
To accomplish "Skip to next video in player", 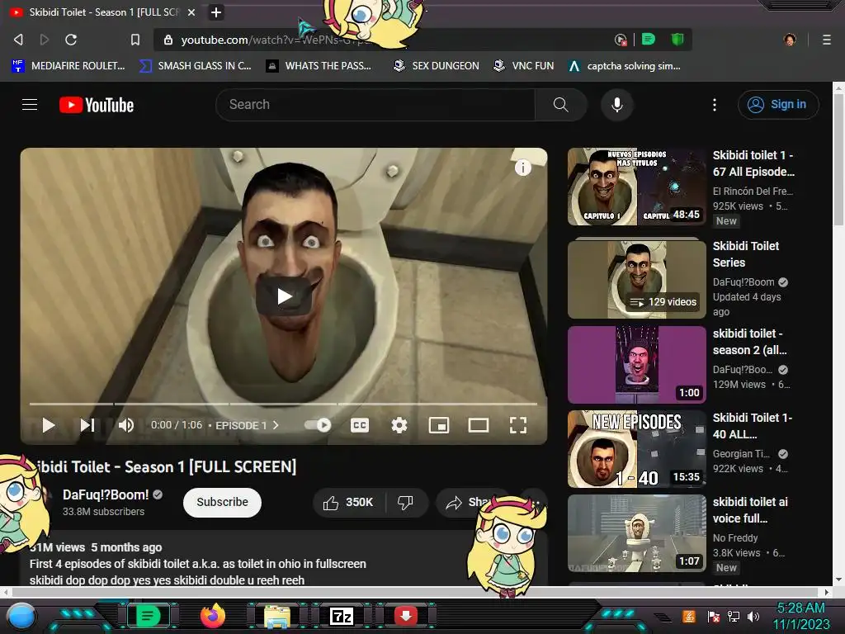I will 87,425.
